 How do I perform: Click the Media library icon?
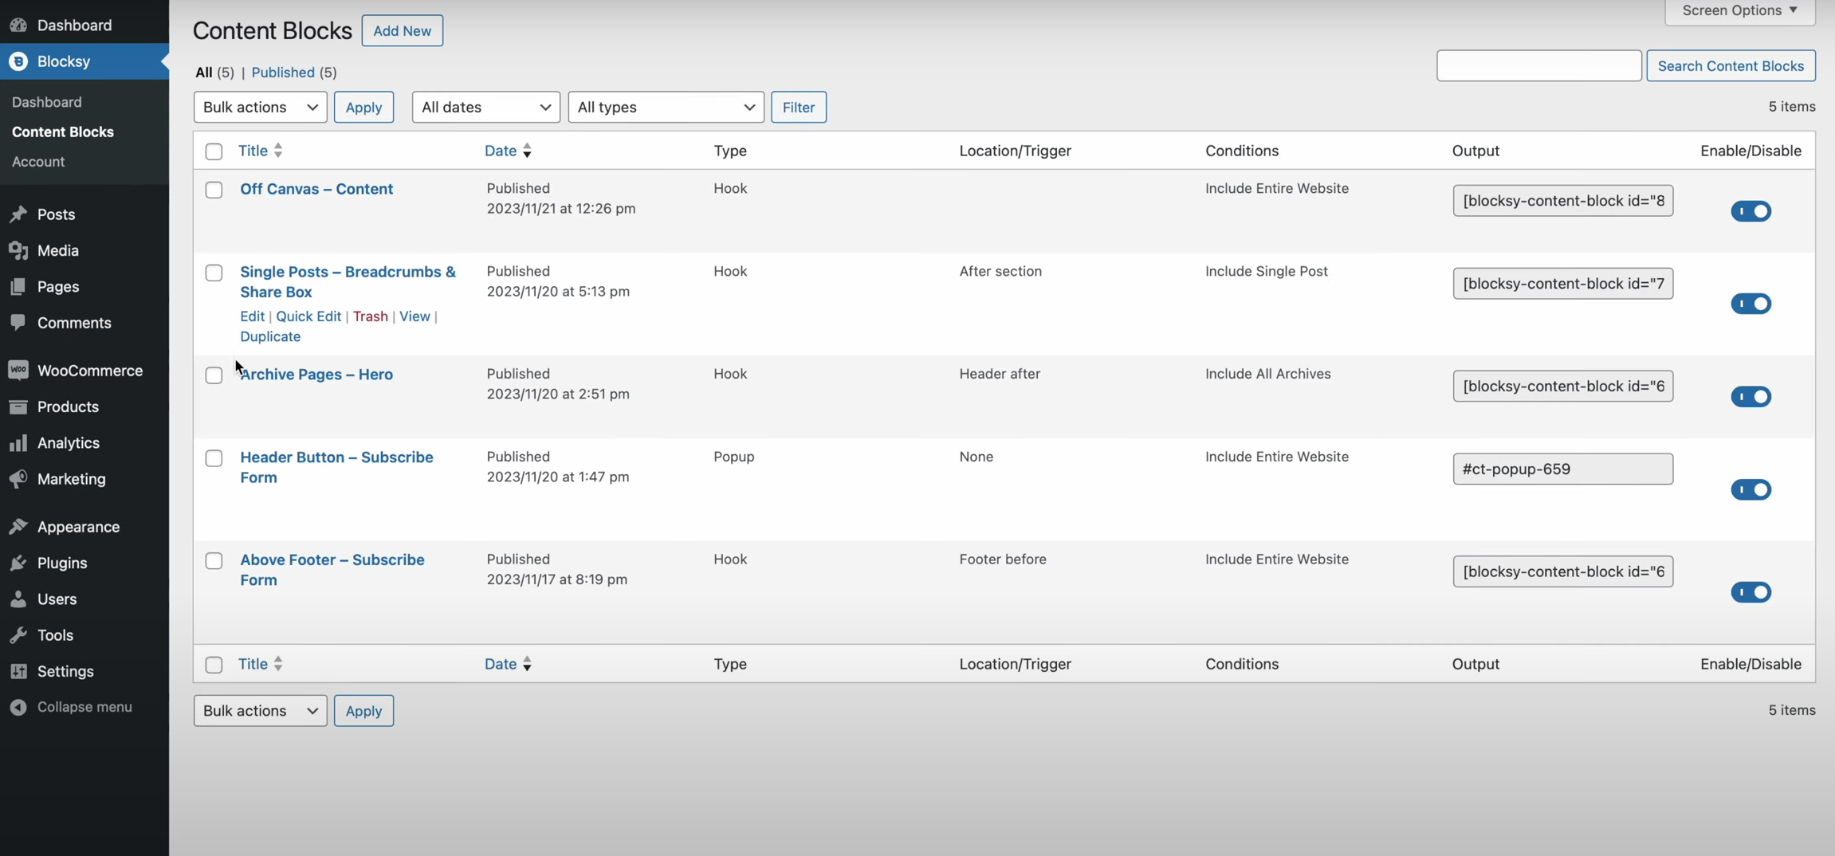point(18,250)
